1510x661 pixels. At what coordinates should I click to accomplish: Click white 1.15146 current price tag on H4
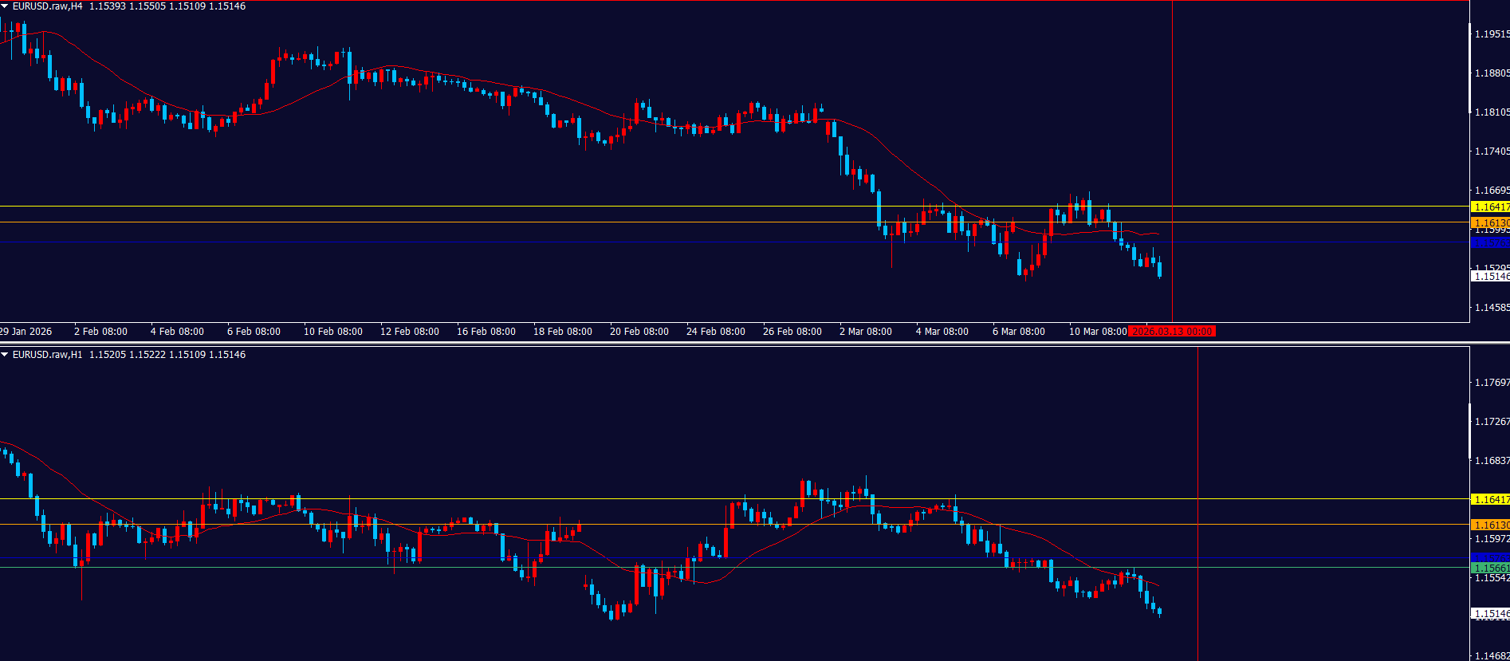(1489, 277)
